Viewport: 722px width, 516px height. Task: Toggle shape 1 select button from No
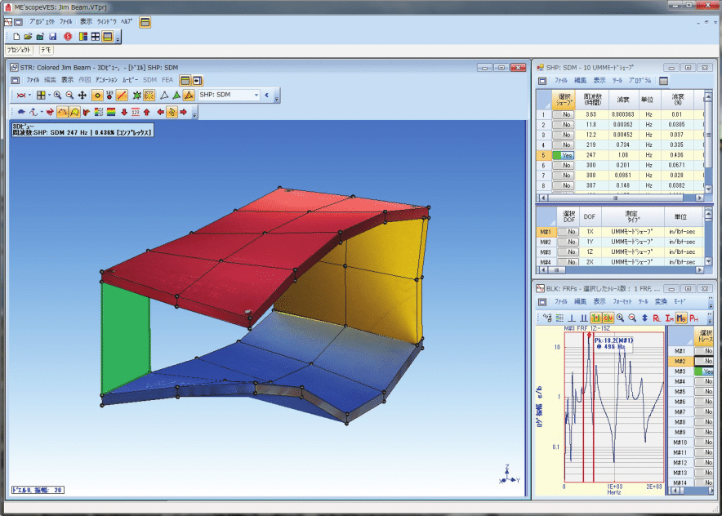point(563,114)
